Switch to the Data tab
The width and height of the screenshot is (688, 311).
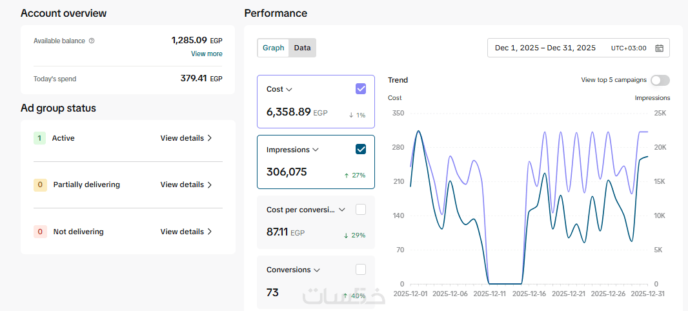coord(302,48)
